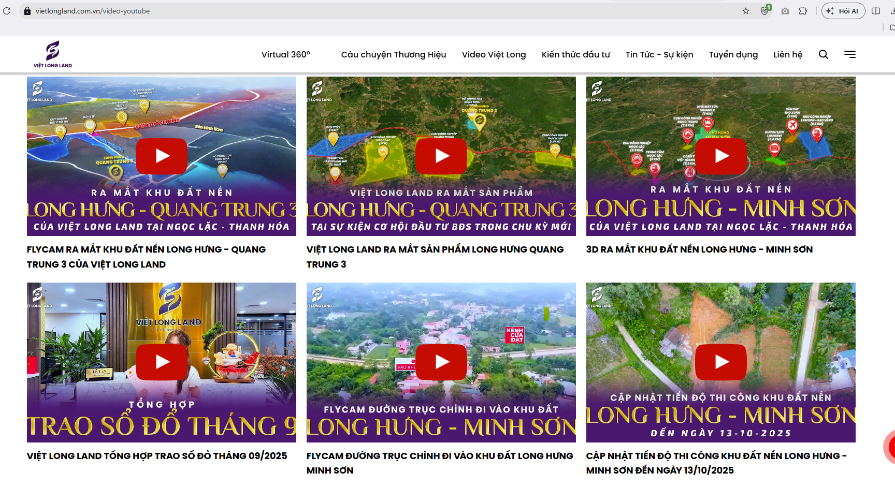Image resolution: width=895 pixels, height=487 pixels.
Task: Open title 'VIỆT LONG LAND TỔNG HỢP TRAO SỔ ĐỎ THÁNG 09/2025'
Action: coord(157,456)
